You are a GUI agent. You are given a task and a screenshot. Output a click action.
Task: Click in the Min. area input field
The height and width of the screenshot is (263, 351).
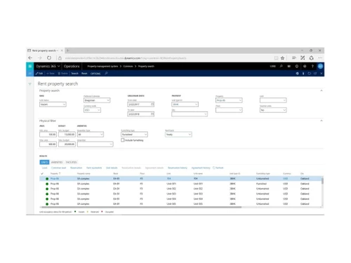coord(48,135)
